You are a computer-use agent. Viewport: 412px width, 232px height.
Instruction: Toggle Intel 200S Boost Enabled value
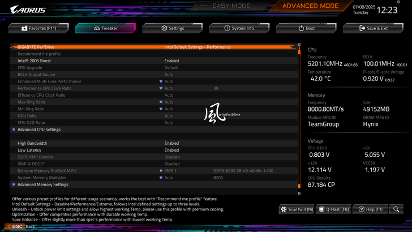(171, 61)
